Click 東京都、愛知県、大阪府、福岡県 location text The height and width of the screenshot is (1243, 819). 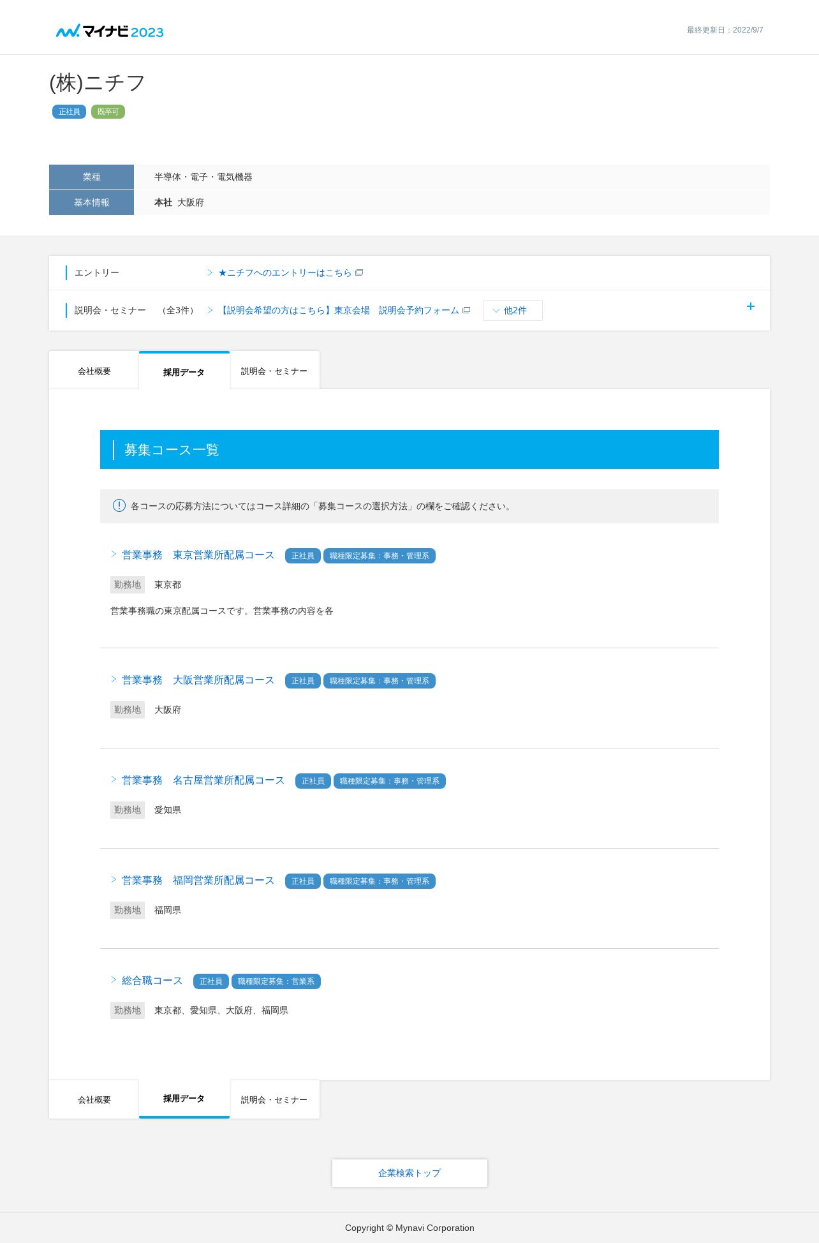221,1010
